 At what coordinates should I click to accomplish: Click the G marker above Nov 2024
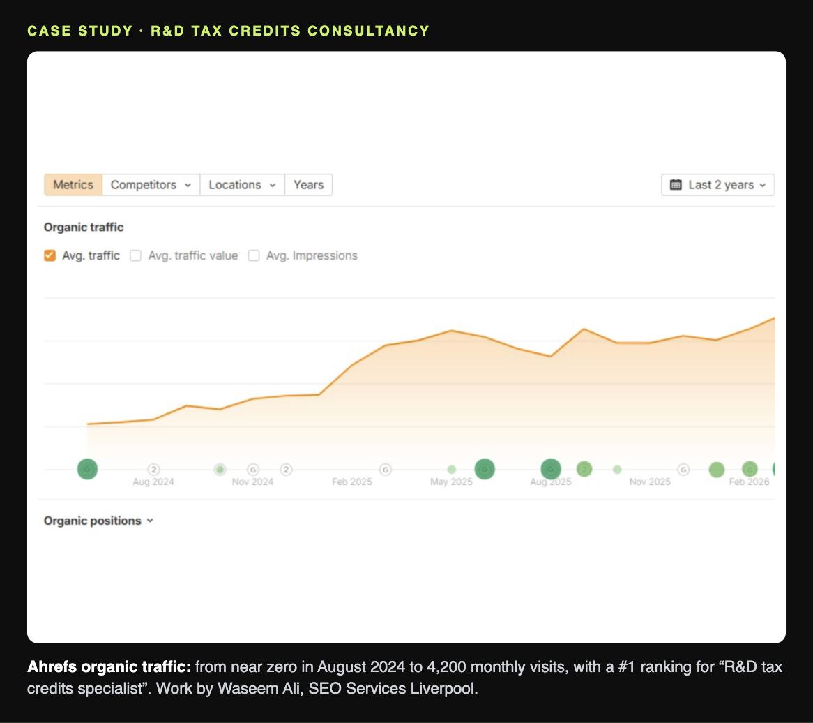point(252,470)
